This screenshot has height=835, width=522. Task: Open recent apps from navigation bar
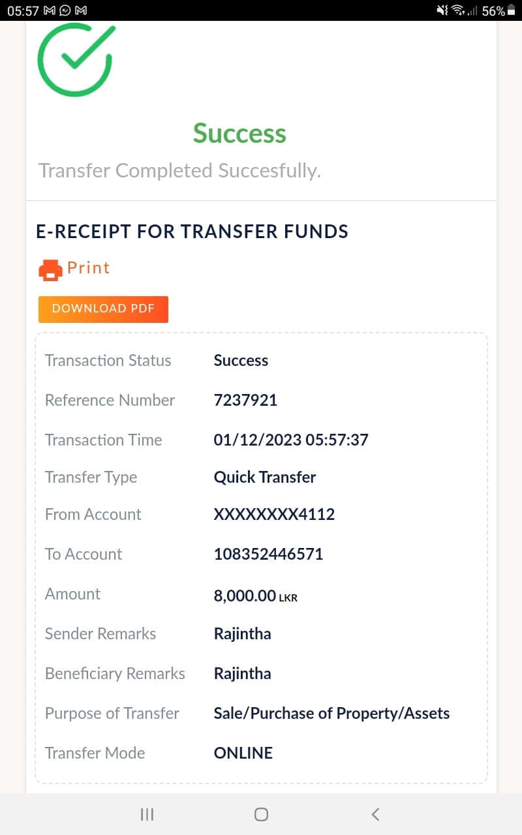(x=147, y=813)
